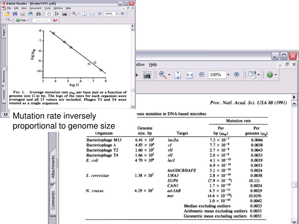The width and height of the screenshot is (299, 224).
Task: Open the Tools menu
Action: tap(48, 8)
